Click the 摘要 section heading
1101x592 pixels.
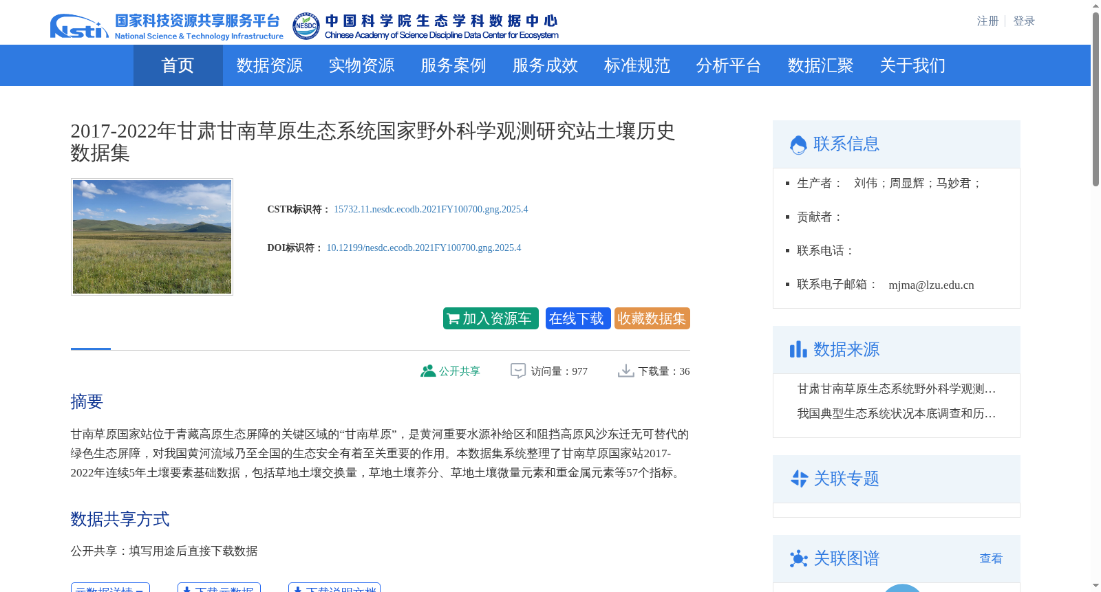pyautogui.click(x=87, y=402)
